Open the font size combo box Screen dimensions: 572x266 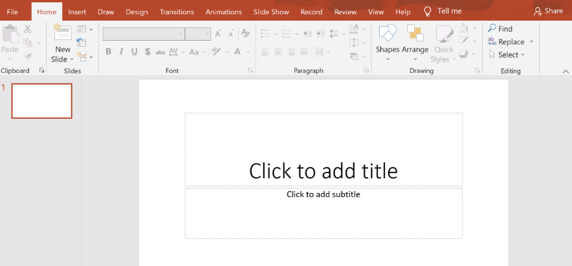[x=198, y=34]
